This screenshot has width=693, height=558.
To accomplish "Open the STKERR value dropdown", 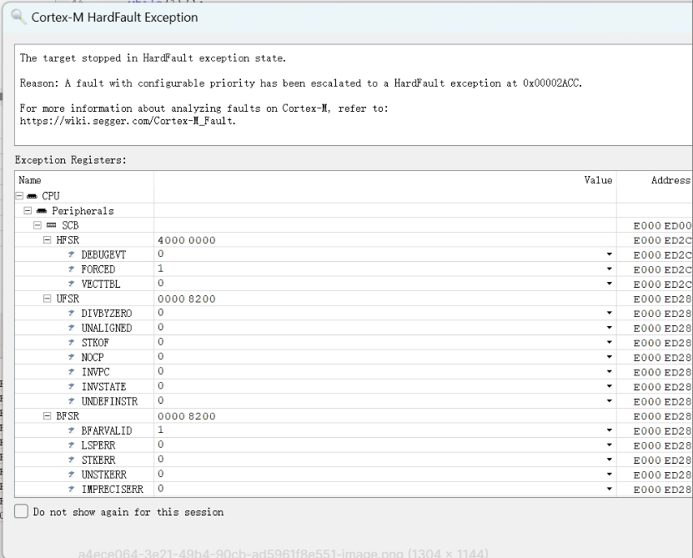I will pos(609,460).
